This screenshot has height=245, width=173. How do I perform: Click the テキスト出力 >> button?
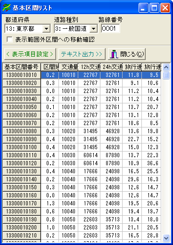pyautogui.click(x=82, y=54)
